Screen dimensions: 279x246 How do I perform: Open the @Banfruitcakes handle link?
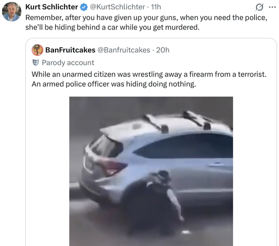pos(124,50)
